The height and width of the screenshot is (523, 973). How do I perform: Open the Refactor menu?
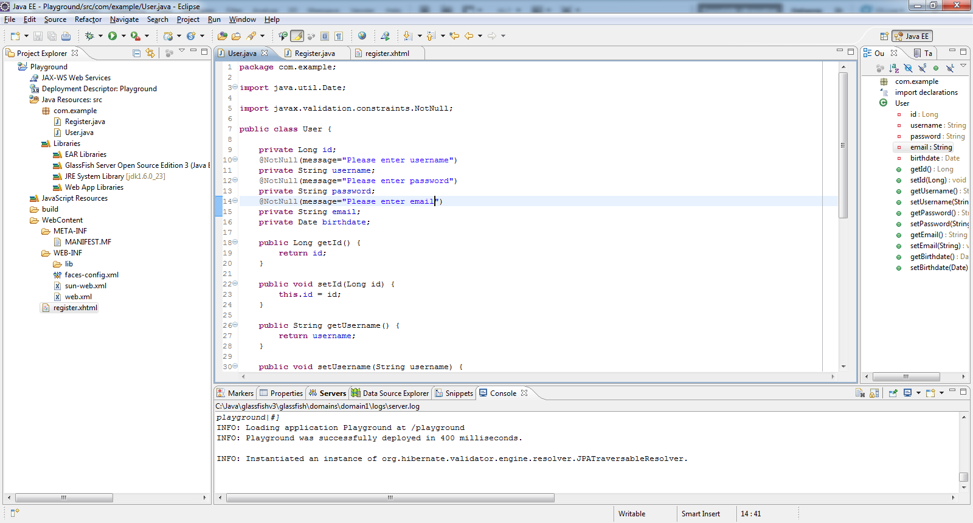tap(88, 19)
